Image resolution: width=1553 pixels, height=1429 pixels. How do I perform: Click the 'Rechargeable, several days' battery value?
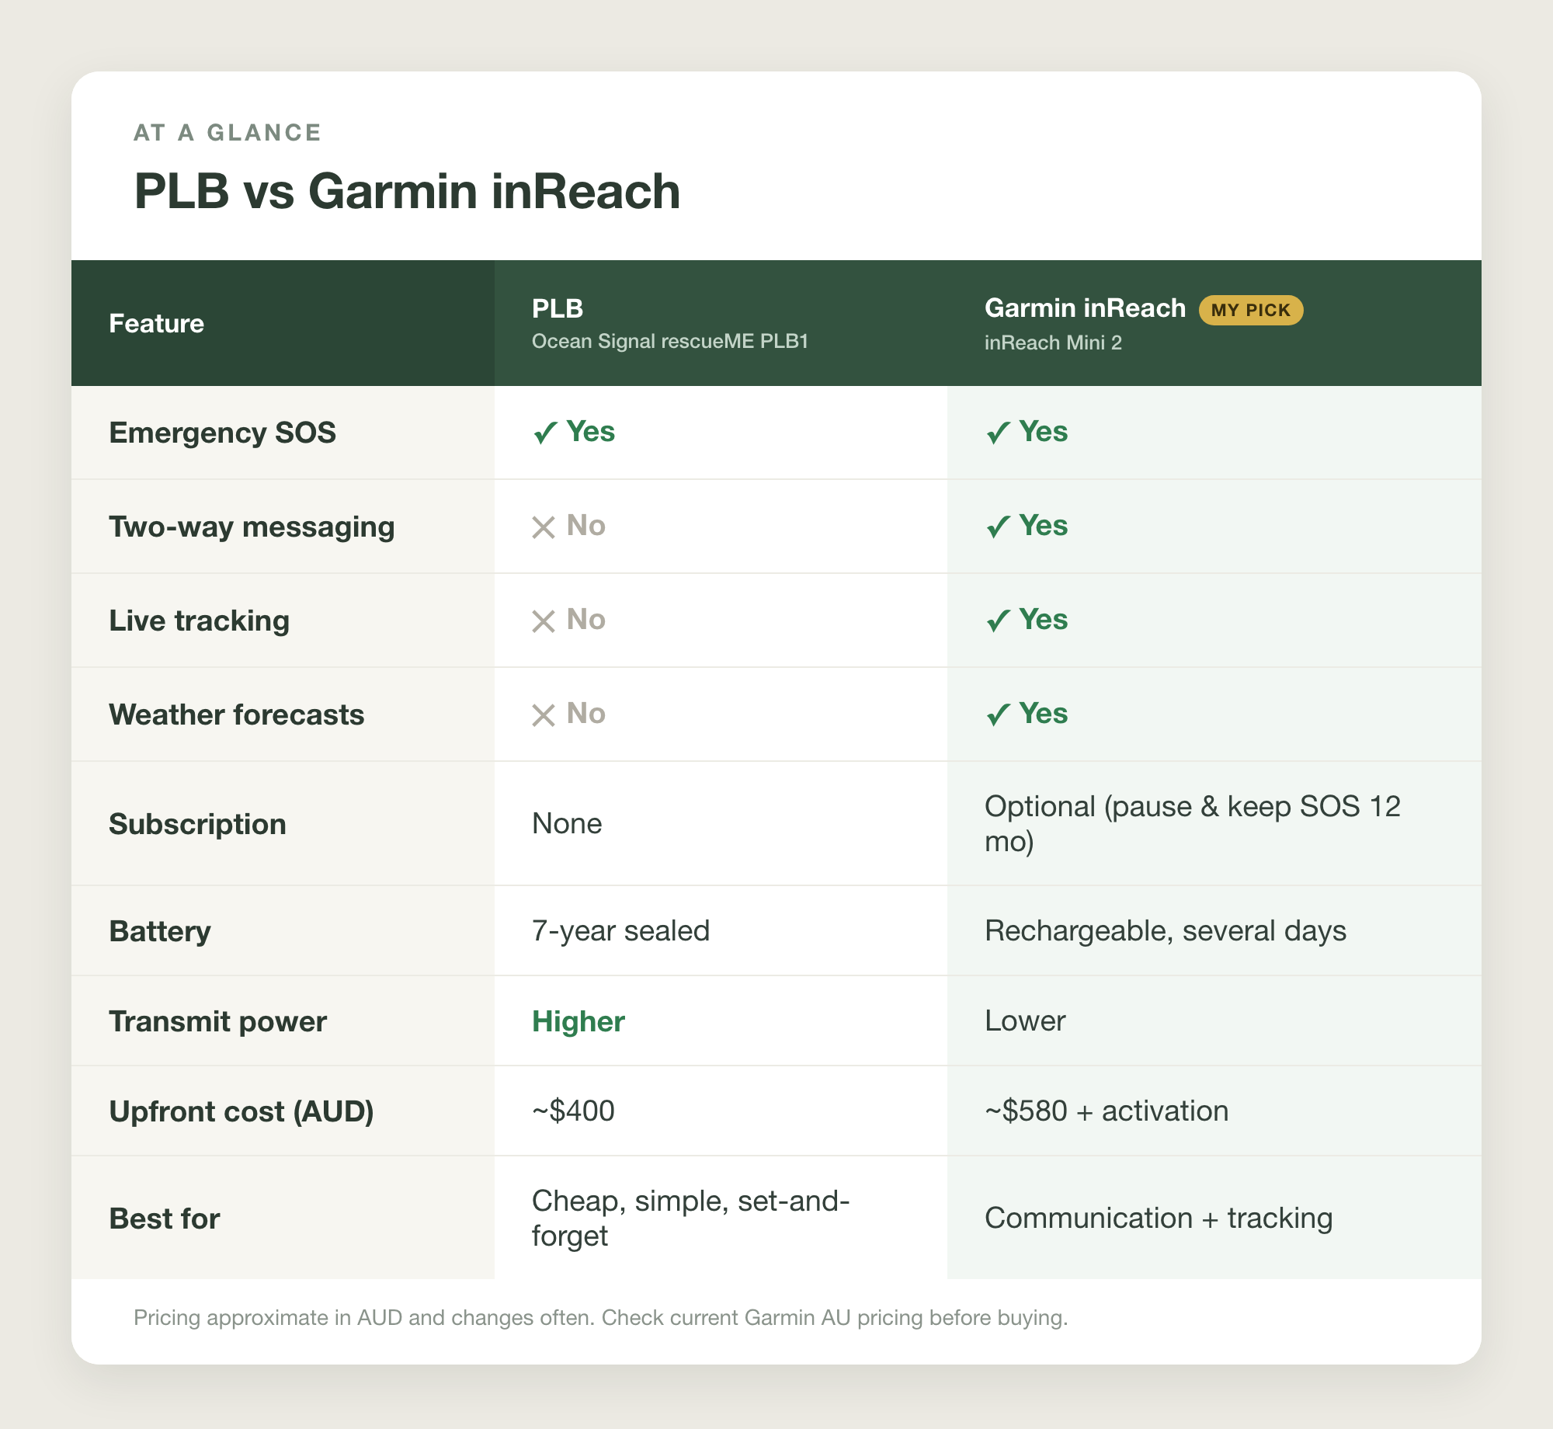tap(1166, 930)
